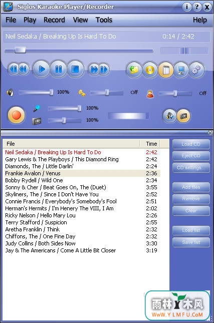
Task: Open the info 'i' button in title bar
Action: pyautogui.click(x=187, y=7)
